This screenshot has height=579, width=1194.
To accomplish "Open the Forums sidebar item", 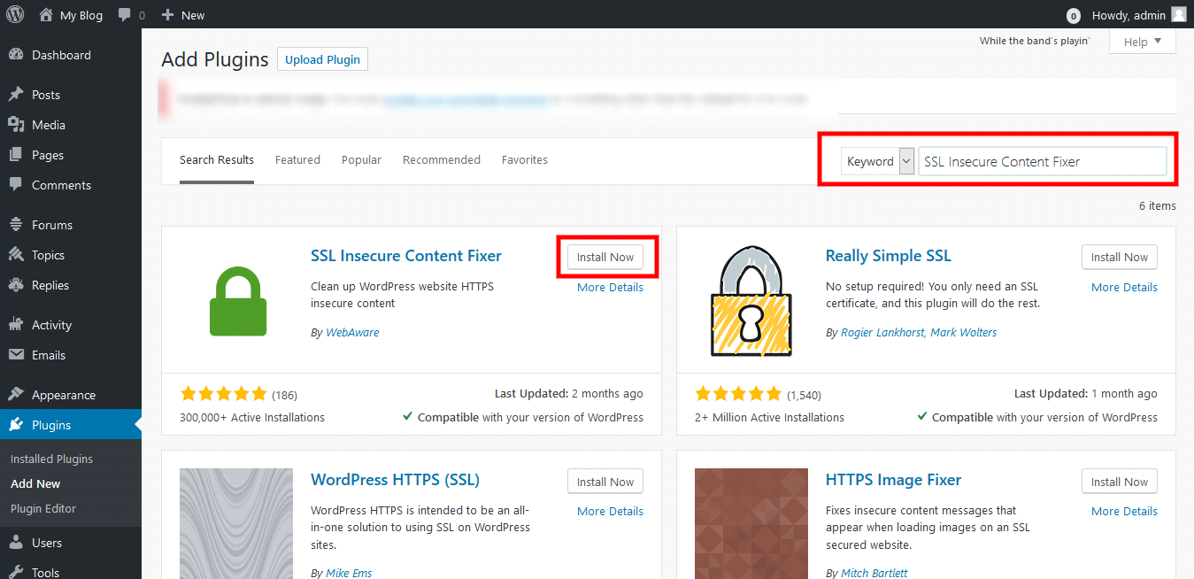I will coord(51,225).
